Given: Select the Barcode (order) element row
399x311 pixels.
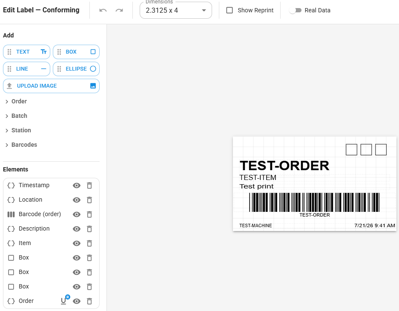Looking at the screenshot, I should (51, 214).
